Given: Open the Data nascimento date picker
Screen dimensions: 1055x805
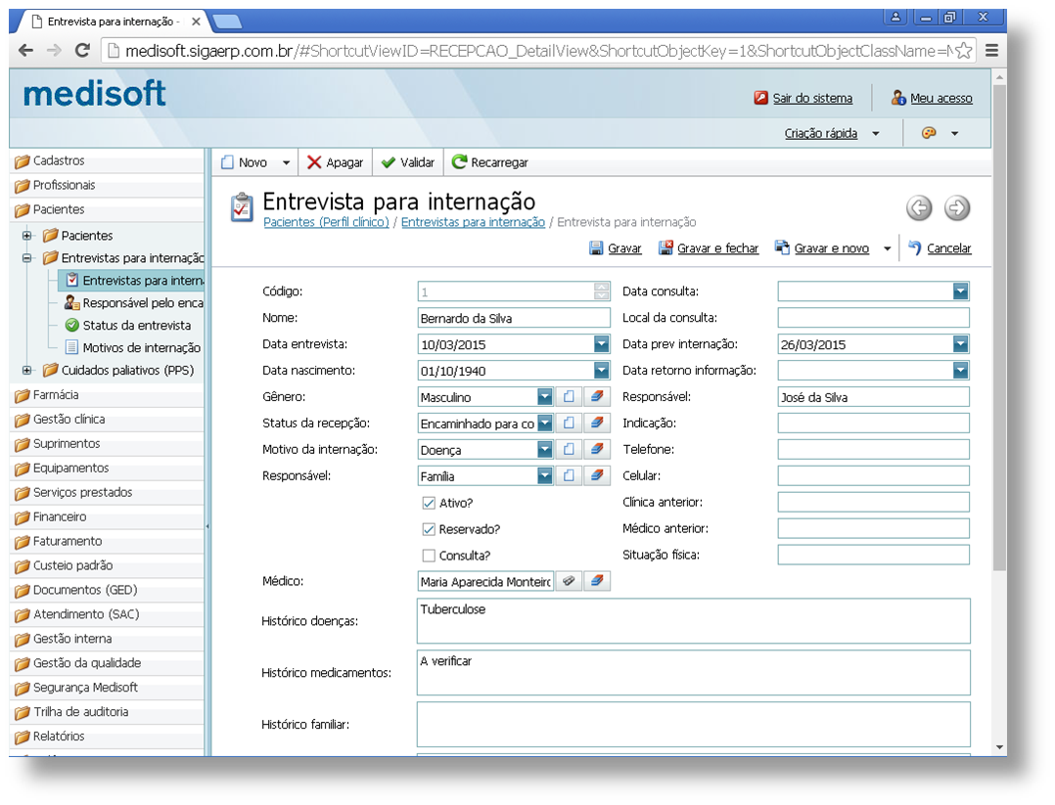Looking at the screenshot, I should tap(602, 371).
